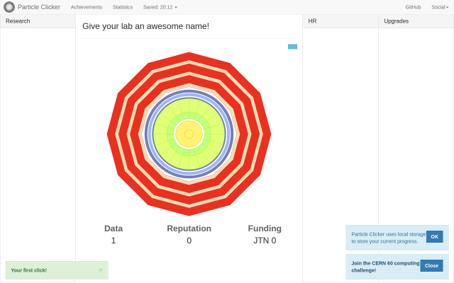The image size is (454, 283).
Task: Confirm local storage notice with OK
Action: 434,237
